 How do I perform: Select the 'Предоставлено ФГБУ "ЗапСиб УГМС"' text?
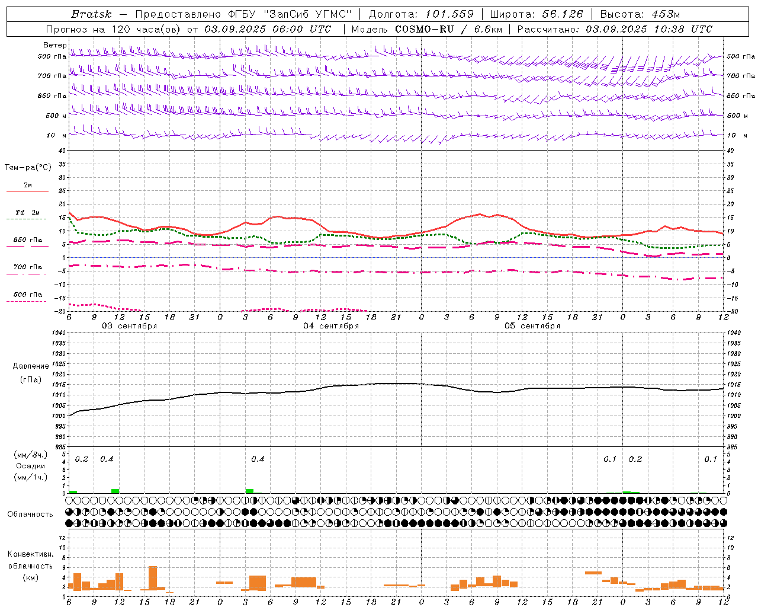pos(244,14)
